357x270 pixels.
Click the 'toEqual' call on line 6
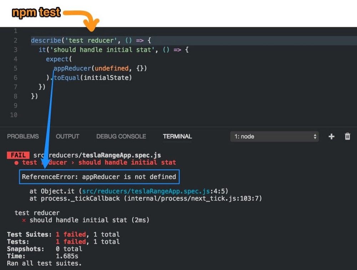pyautogui.click(x=66, y=78)
